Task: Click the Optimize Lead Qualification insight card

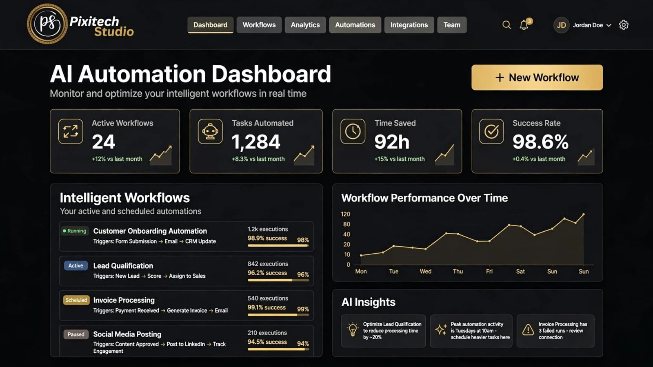Action: coord(383,331)
